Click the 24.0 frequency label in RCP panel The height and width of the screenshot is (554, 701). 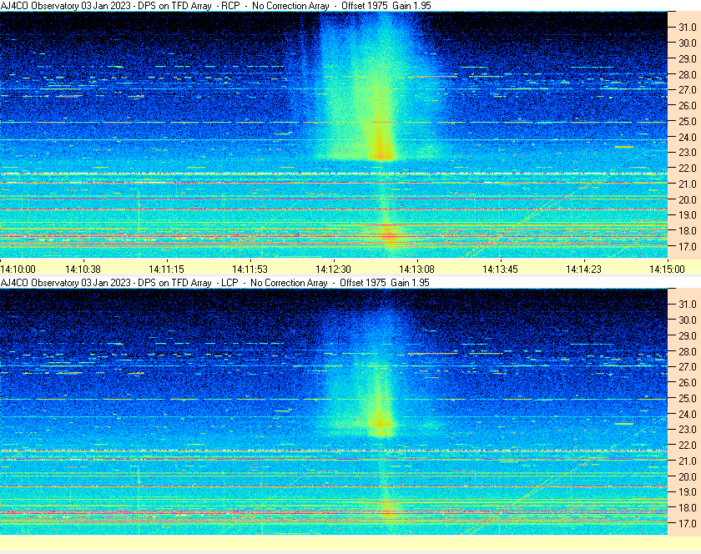tap(688, 137)
